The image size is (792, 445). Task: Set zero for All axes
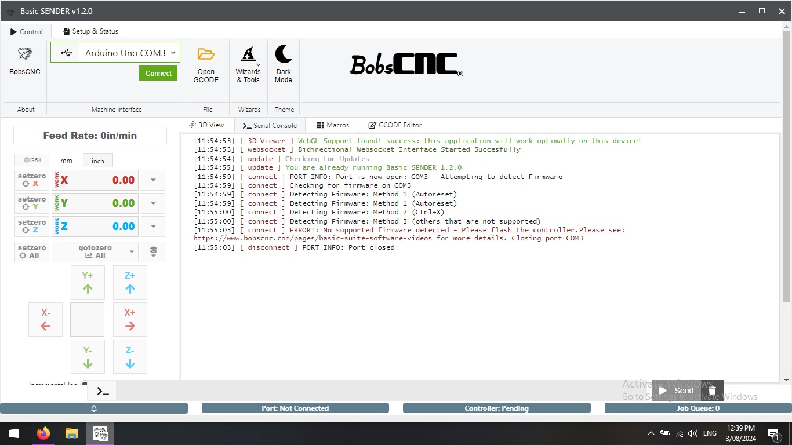pos(32,251)
